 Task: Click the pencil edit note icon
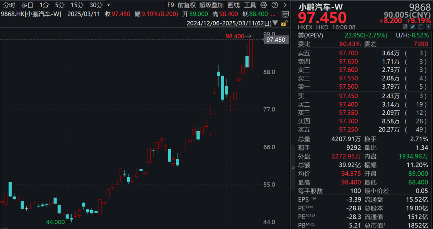tap(413, 27)
